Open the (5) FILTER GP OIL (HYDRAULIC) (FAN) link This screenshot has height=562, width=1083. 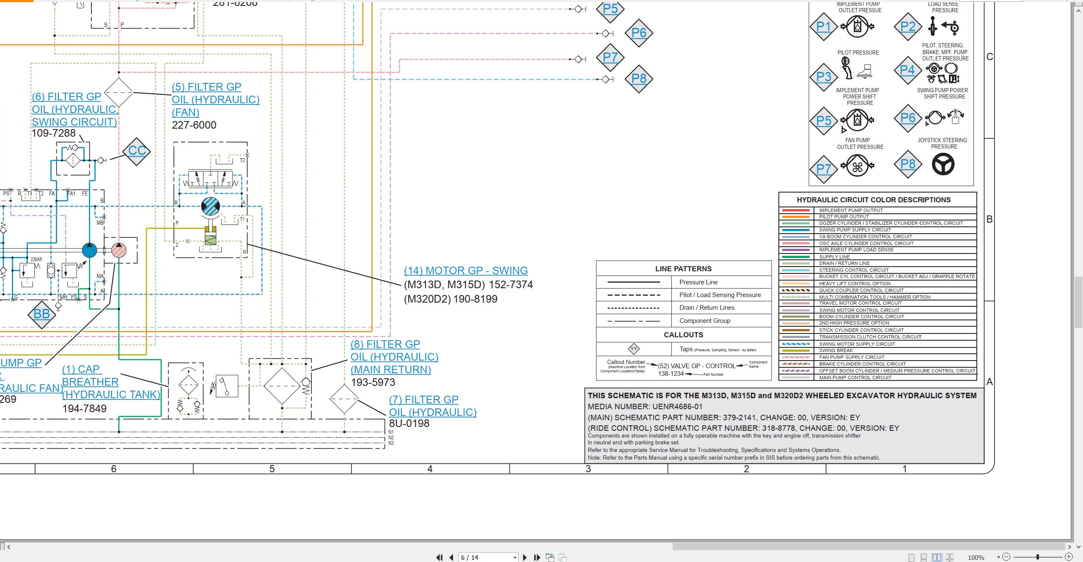click(215, 99)
